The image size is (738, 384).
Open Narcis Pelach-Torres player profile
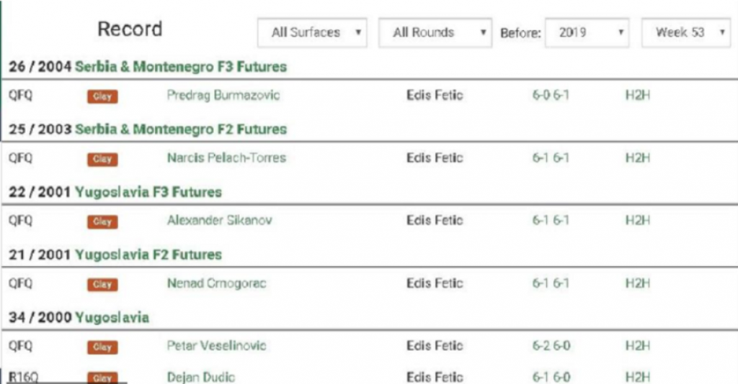(x=226, y=158)
